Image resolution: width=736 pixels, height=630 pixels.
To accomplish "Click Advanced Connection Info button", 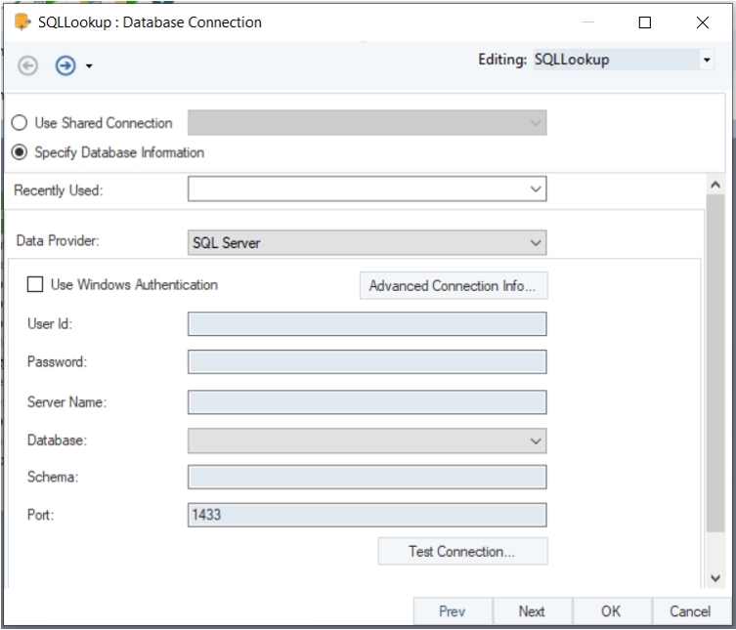I will tap(454, 286).
